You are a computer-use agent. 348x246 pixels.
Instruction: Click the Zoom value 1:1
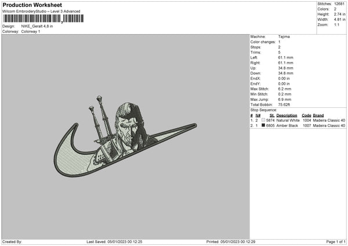pyautogui.click(x=336, y=25)
